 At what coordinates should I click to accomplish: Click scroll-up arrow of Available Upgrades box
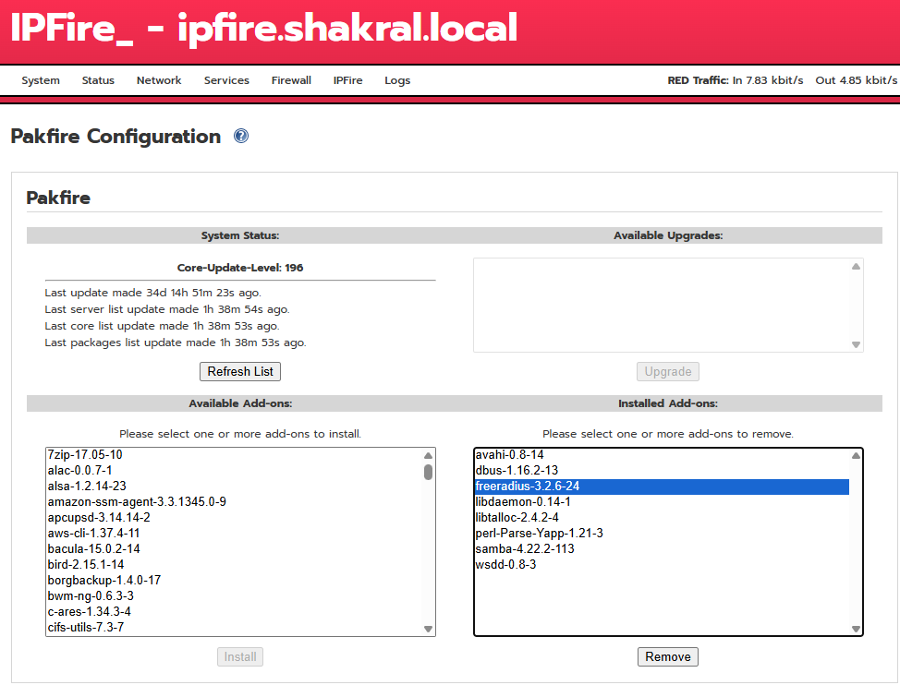pos(856,266)
